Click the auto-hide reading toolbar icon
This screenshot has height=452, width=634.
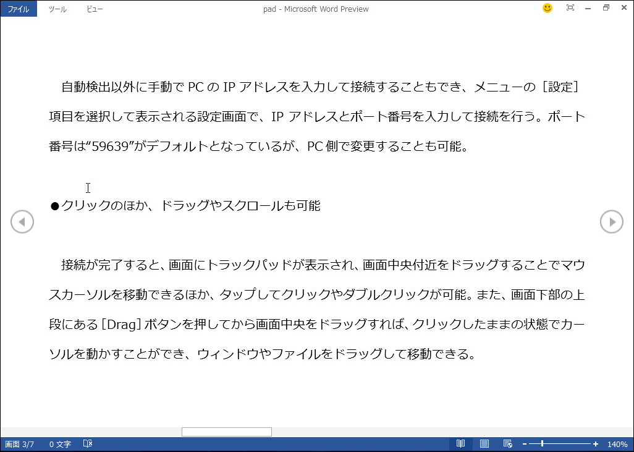[x=570, y=8]
